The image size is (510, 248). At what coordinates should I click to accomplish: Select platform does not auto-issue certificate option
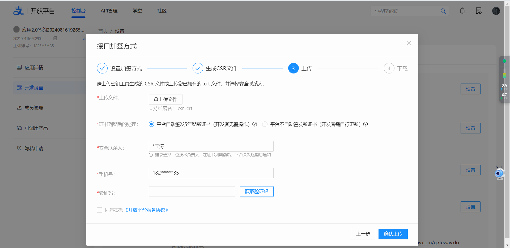265,124
